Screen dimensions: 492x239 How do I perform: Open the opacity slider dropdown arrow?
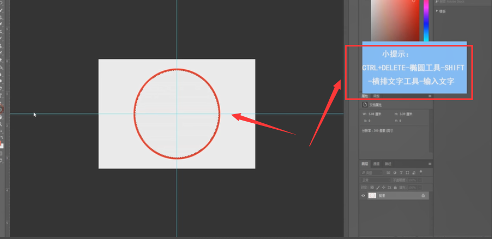tap(419, 180)
